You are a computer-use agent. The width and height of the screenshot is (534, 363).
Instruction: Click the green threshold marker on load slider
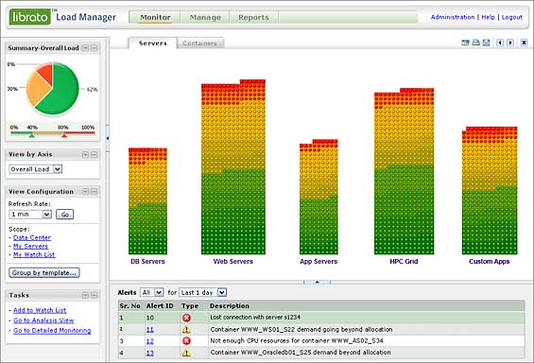pyautogui.click(x=32, y=135)
